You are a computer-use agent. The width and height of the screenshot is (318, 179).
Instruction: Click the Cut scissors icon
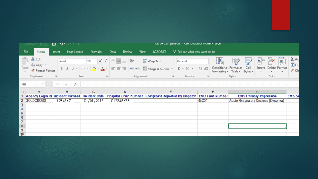pyautogui.click(x=33, y=59)
